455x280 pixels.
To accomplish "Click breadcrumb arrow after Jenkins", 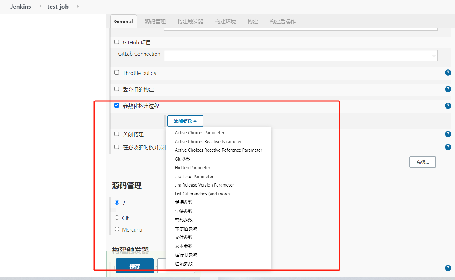I will (41, 6).
